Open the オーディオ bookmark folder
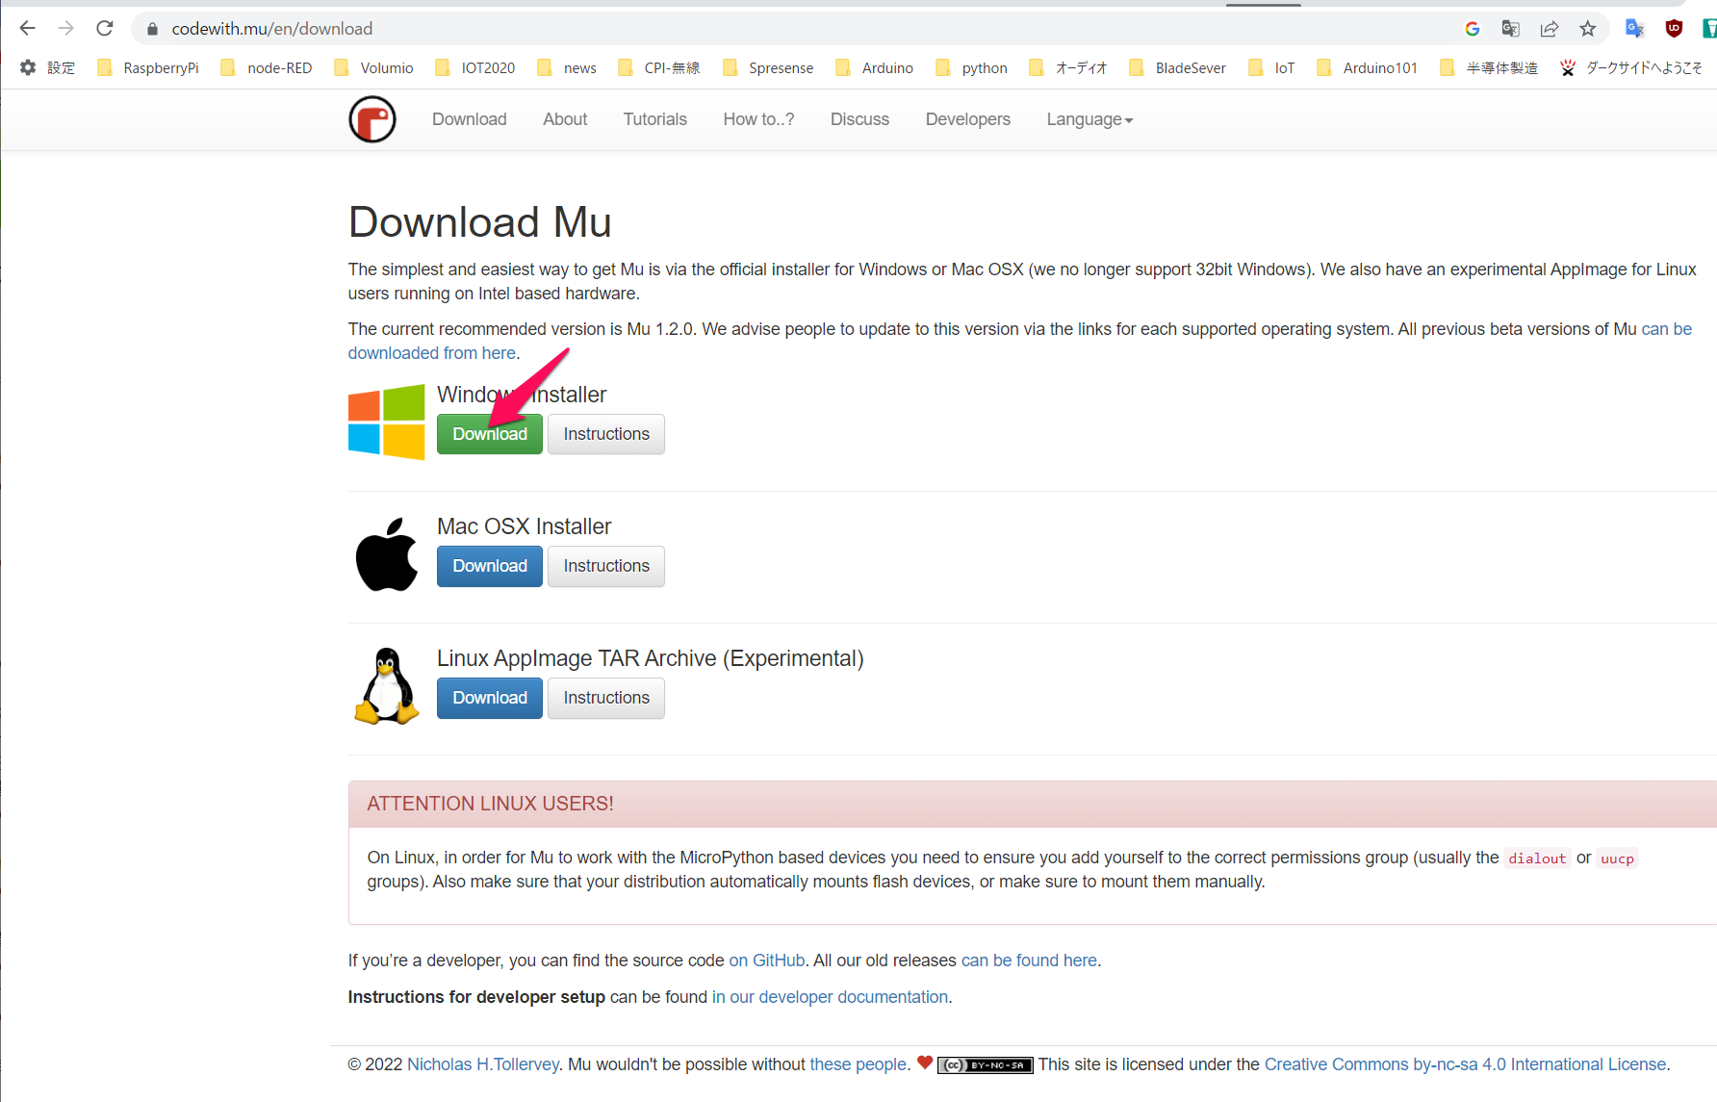 tap(1068, 67)
